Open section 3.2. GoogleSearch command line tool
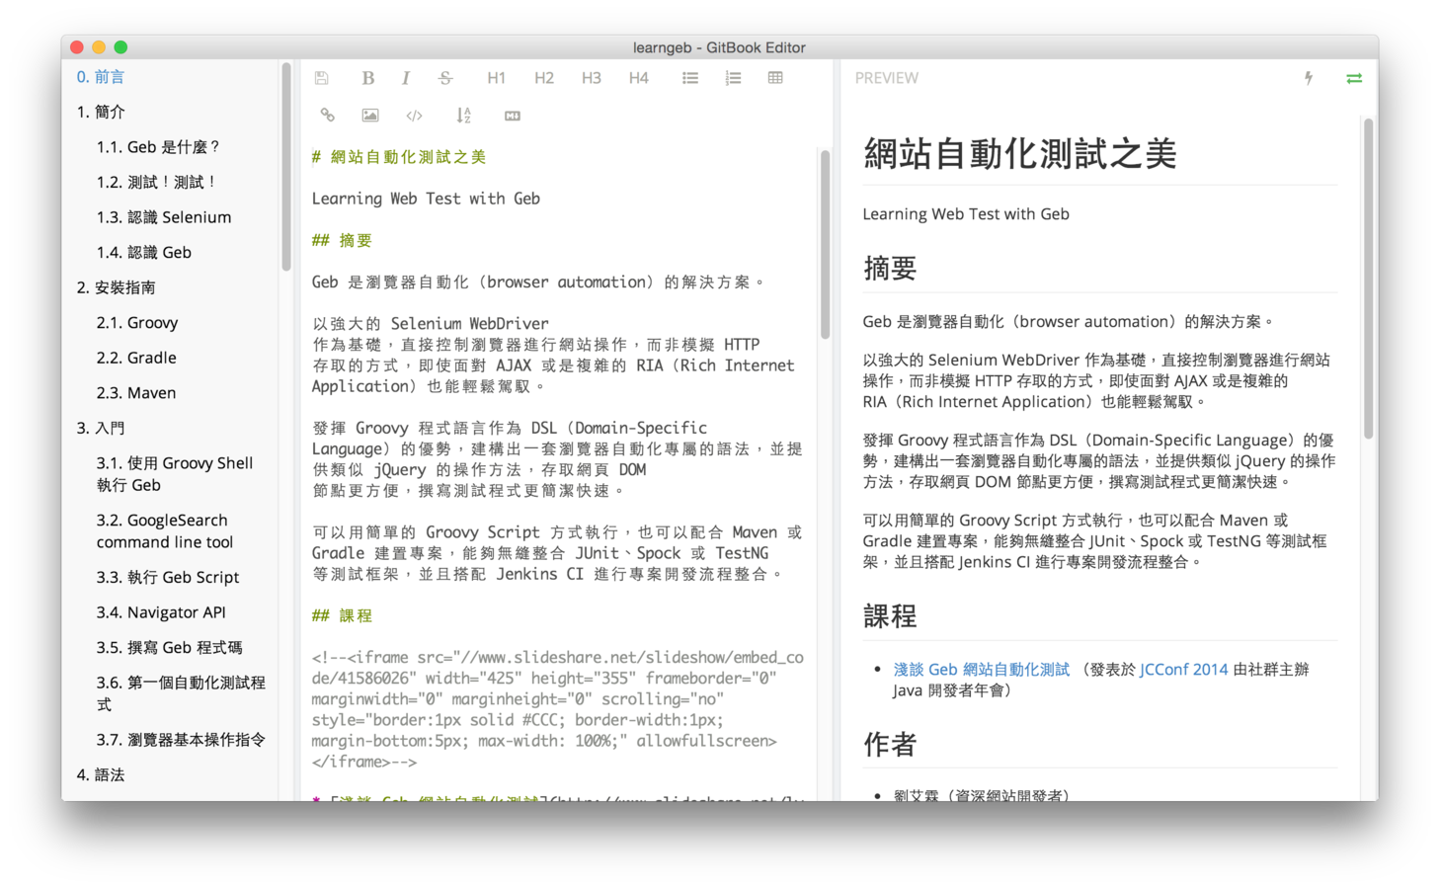Viewport: 1440px width, 889px height. point(165,531)
